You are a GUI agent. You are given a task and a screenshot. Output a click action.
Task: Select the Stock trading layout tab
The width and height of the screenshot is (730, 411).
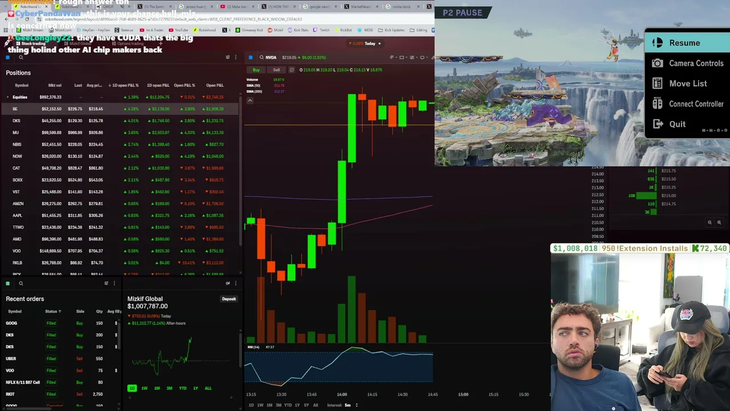[31, 43]
